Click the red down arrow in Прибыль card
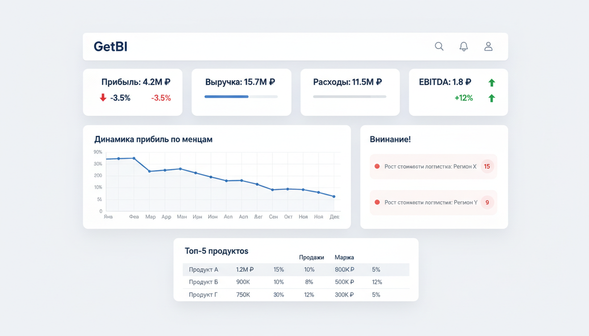This screenshot has width=589, height=336. click(103, 97)
